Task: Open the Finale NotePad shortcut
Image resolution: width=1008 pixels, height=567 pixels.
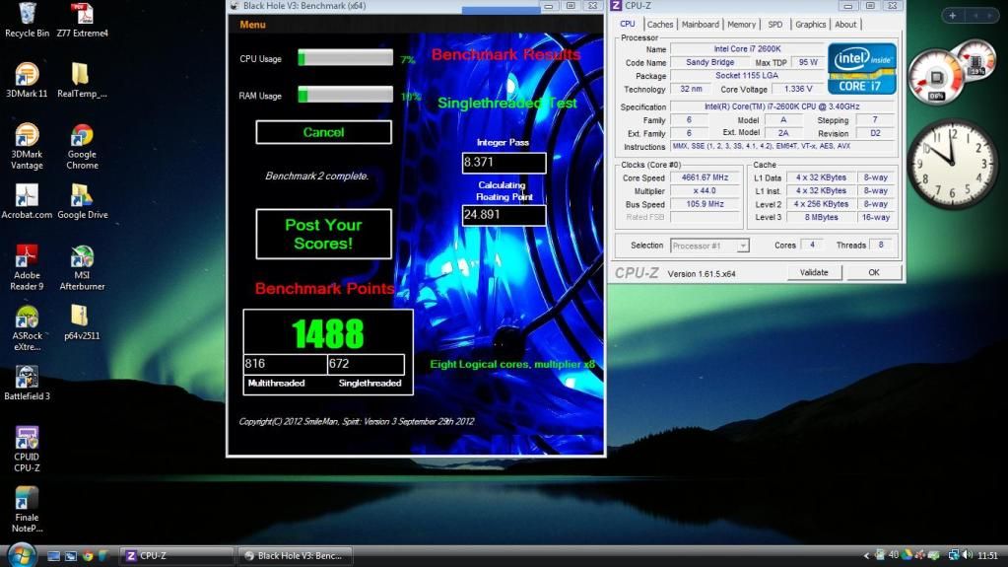Action: coord(27,510)
